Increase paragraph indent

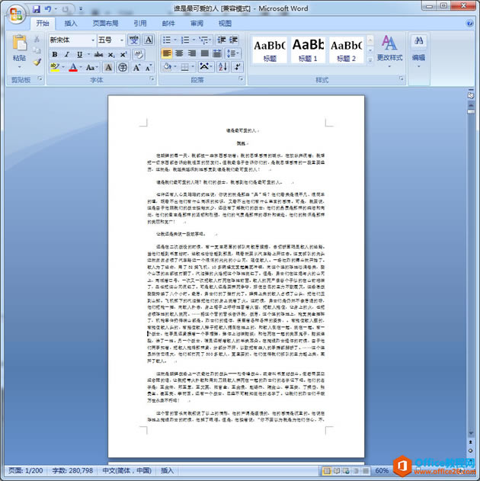233,40
